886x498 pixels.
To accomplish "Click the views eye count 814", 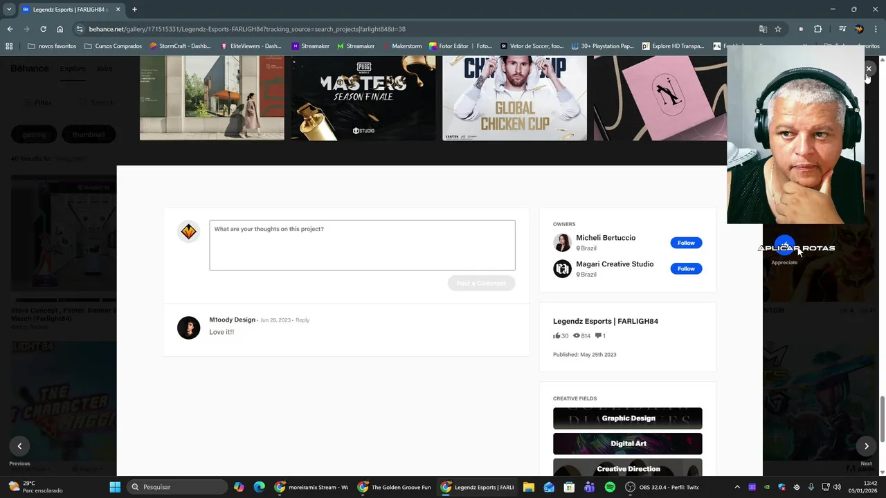I will [x=581, y=336].
